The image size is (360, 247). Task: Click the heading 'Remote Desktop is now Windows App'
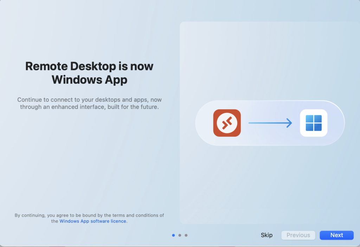[x=89, y=73]
